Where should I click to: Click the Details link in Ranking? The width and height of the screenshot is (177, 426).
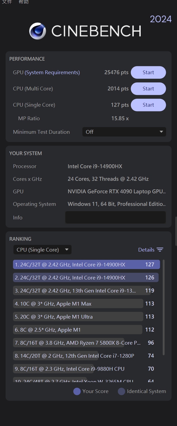point(146,250)
